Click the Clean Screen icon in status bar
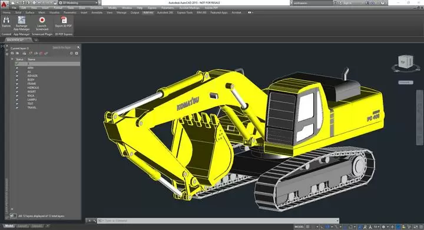 416,226
